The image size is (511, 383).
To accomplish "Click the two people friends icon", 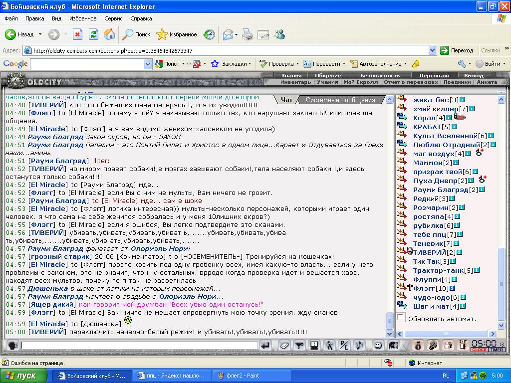I will (448, 345).
